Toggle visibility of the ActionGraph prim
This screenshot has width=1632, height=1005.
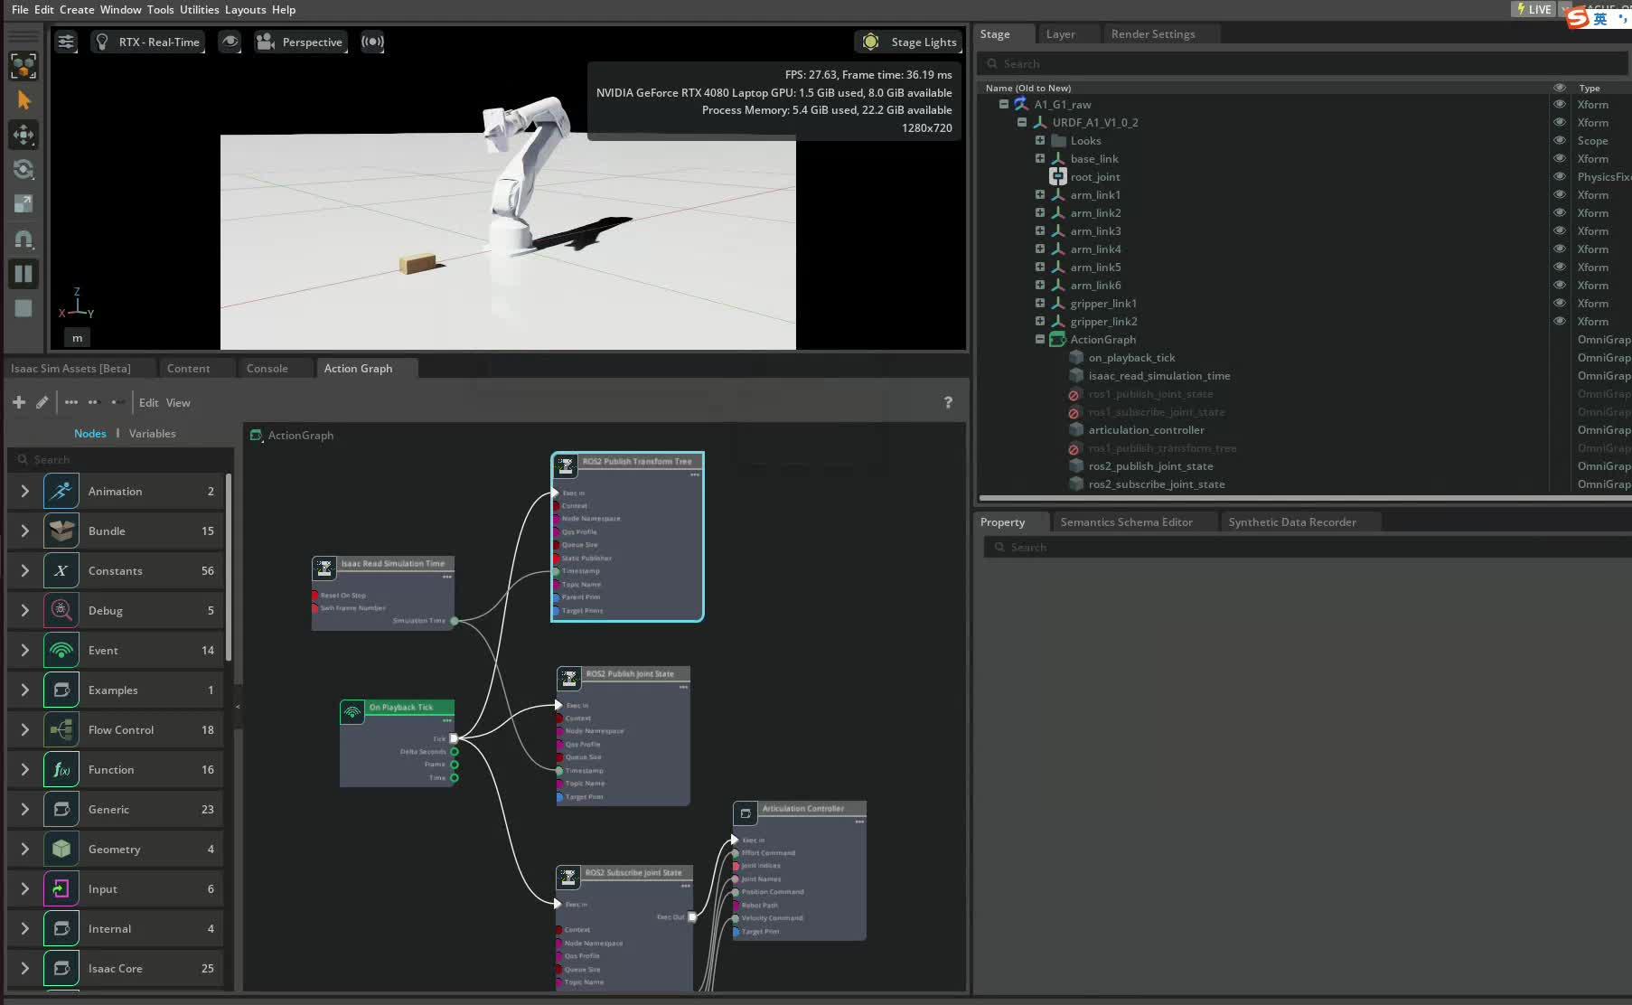tap(1561, 339)
